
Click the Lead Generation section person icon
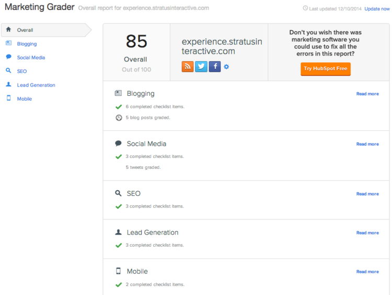tap(118, 232)
